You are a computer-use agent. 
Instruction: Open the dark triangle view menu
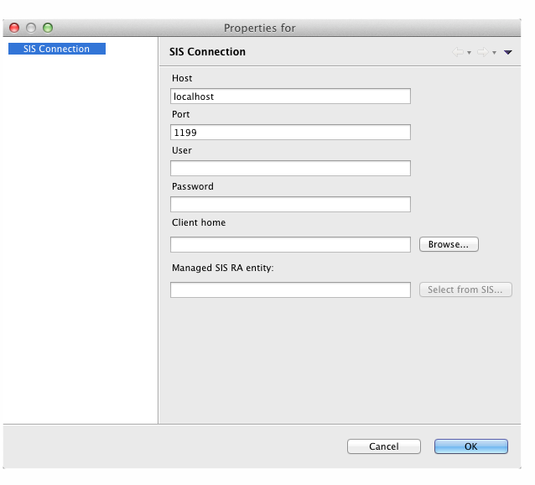[x=508, y=52]
